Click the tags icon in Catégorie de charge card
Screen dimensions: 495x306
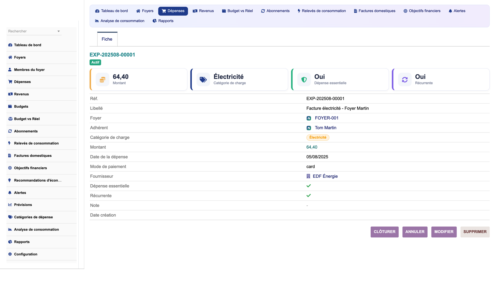pos(203,80)
